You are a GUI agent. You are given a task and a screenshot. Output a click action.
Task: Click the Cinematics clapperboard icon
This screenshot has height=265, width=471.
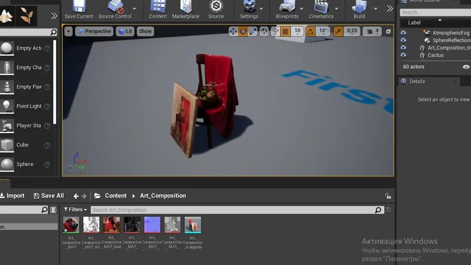321,6
